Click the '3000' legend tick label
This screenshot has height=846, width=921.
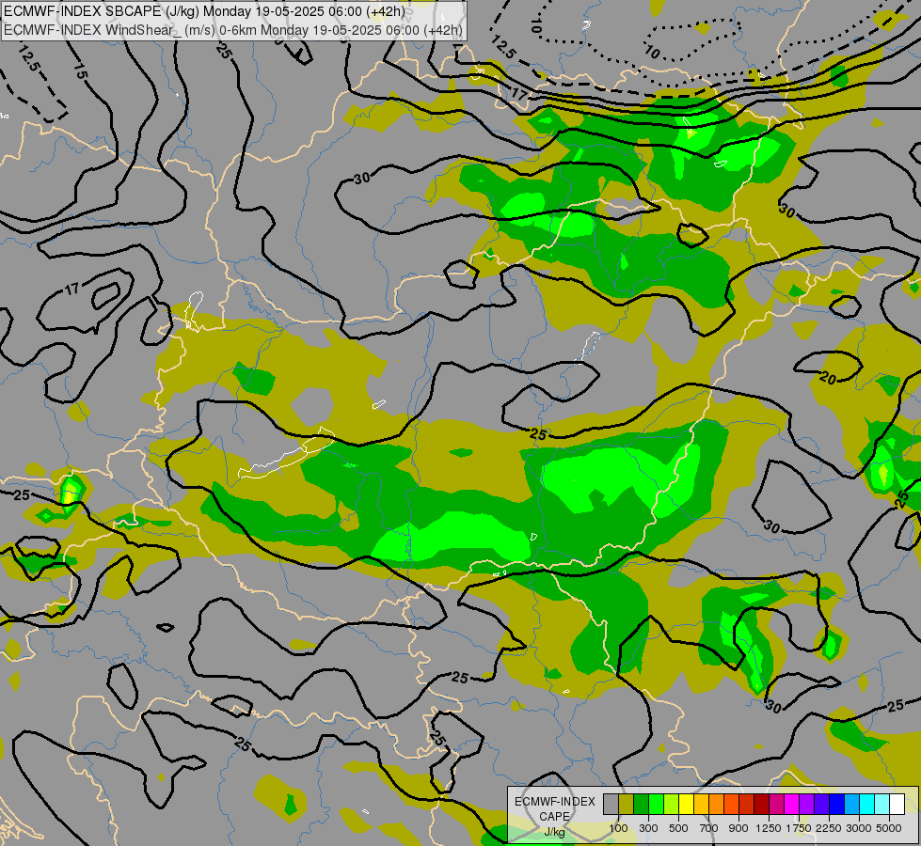tap(859, 828)
